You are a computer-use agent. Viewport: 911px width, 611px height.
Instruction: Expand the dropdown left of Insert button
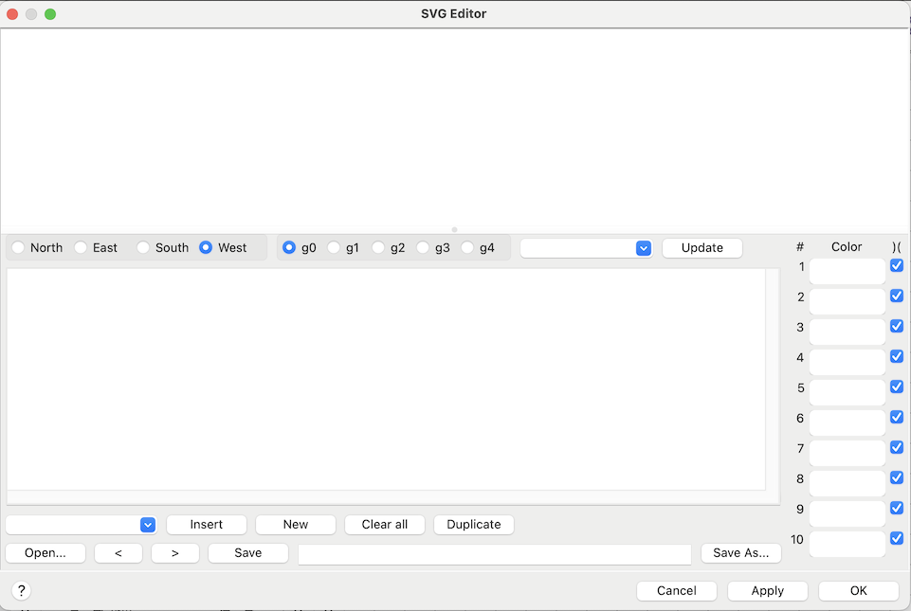pyautogui.click(x=147, y=525)
